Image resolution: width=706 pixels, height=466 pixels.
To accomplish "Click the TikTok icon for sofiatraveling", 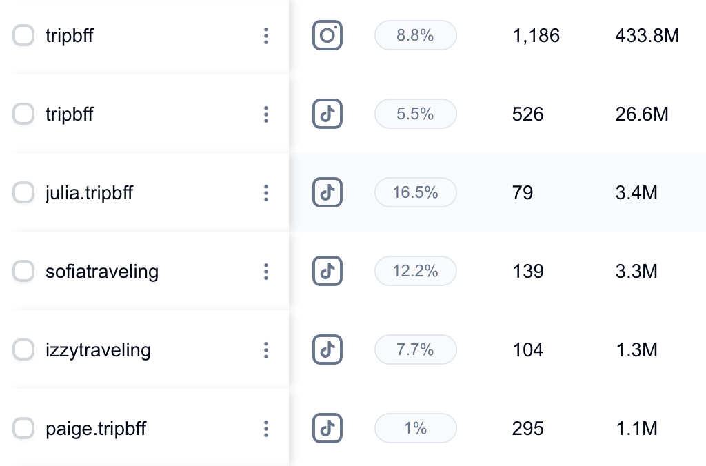I will [x=327, y=271].
